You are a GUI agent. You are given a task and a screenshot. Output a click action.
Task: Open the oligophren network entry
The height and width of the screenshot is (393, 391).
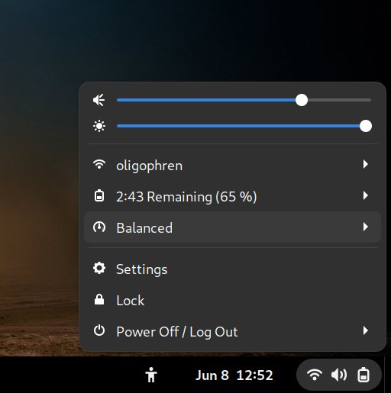tap(232, 165)
